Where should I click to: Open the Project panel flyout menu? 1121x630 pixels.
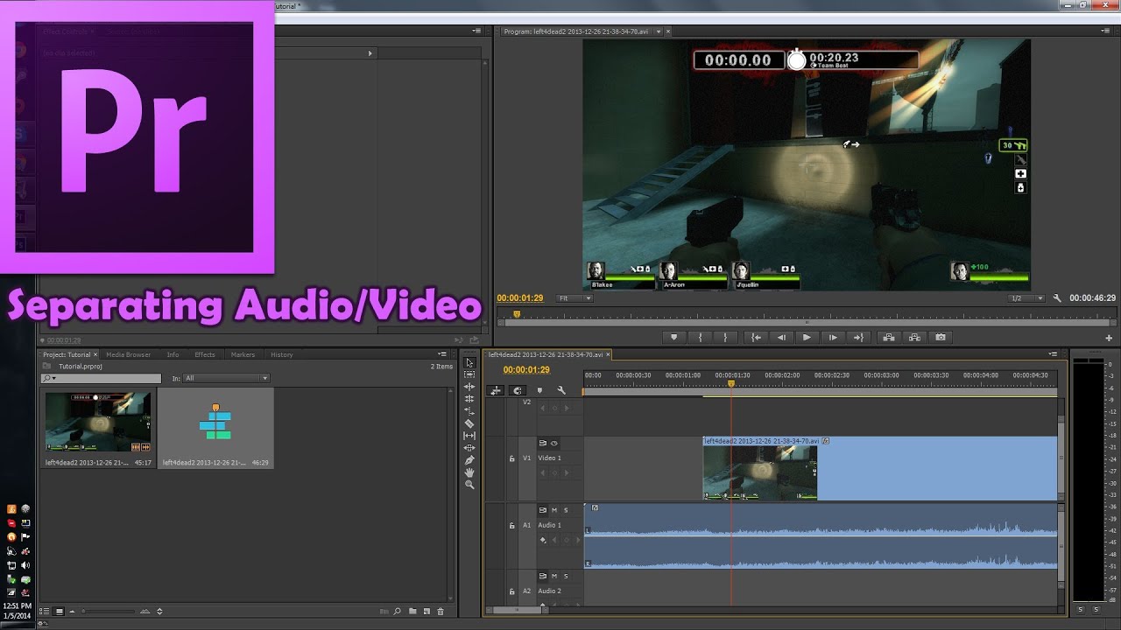click(x=443, y=354)
